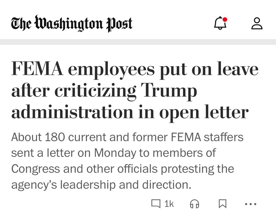Click the comments speech bubble icon

point(156,204)
